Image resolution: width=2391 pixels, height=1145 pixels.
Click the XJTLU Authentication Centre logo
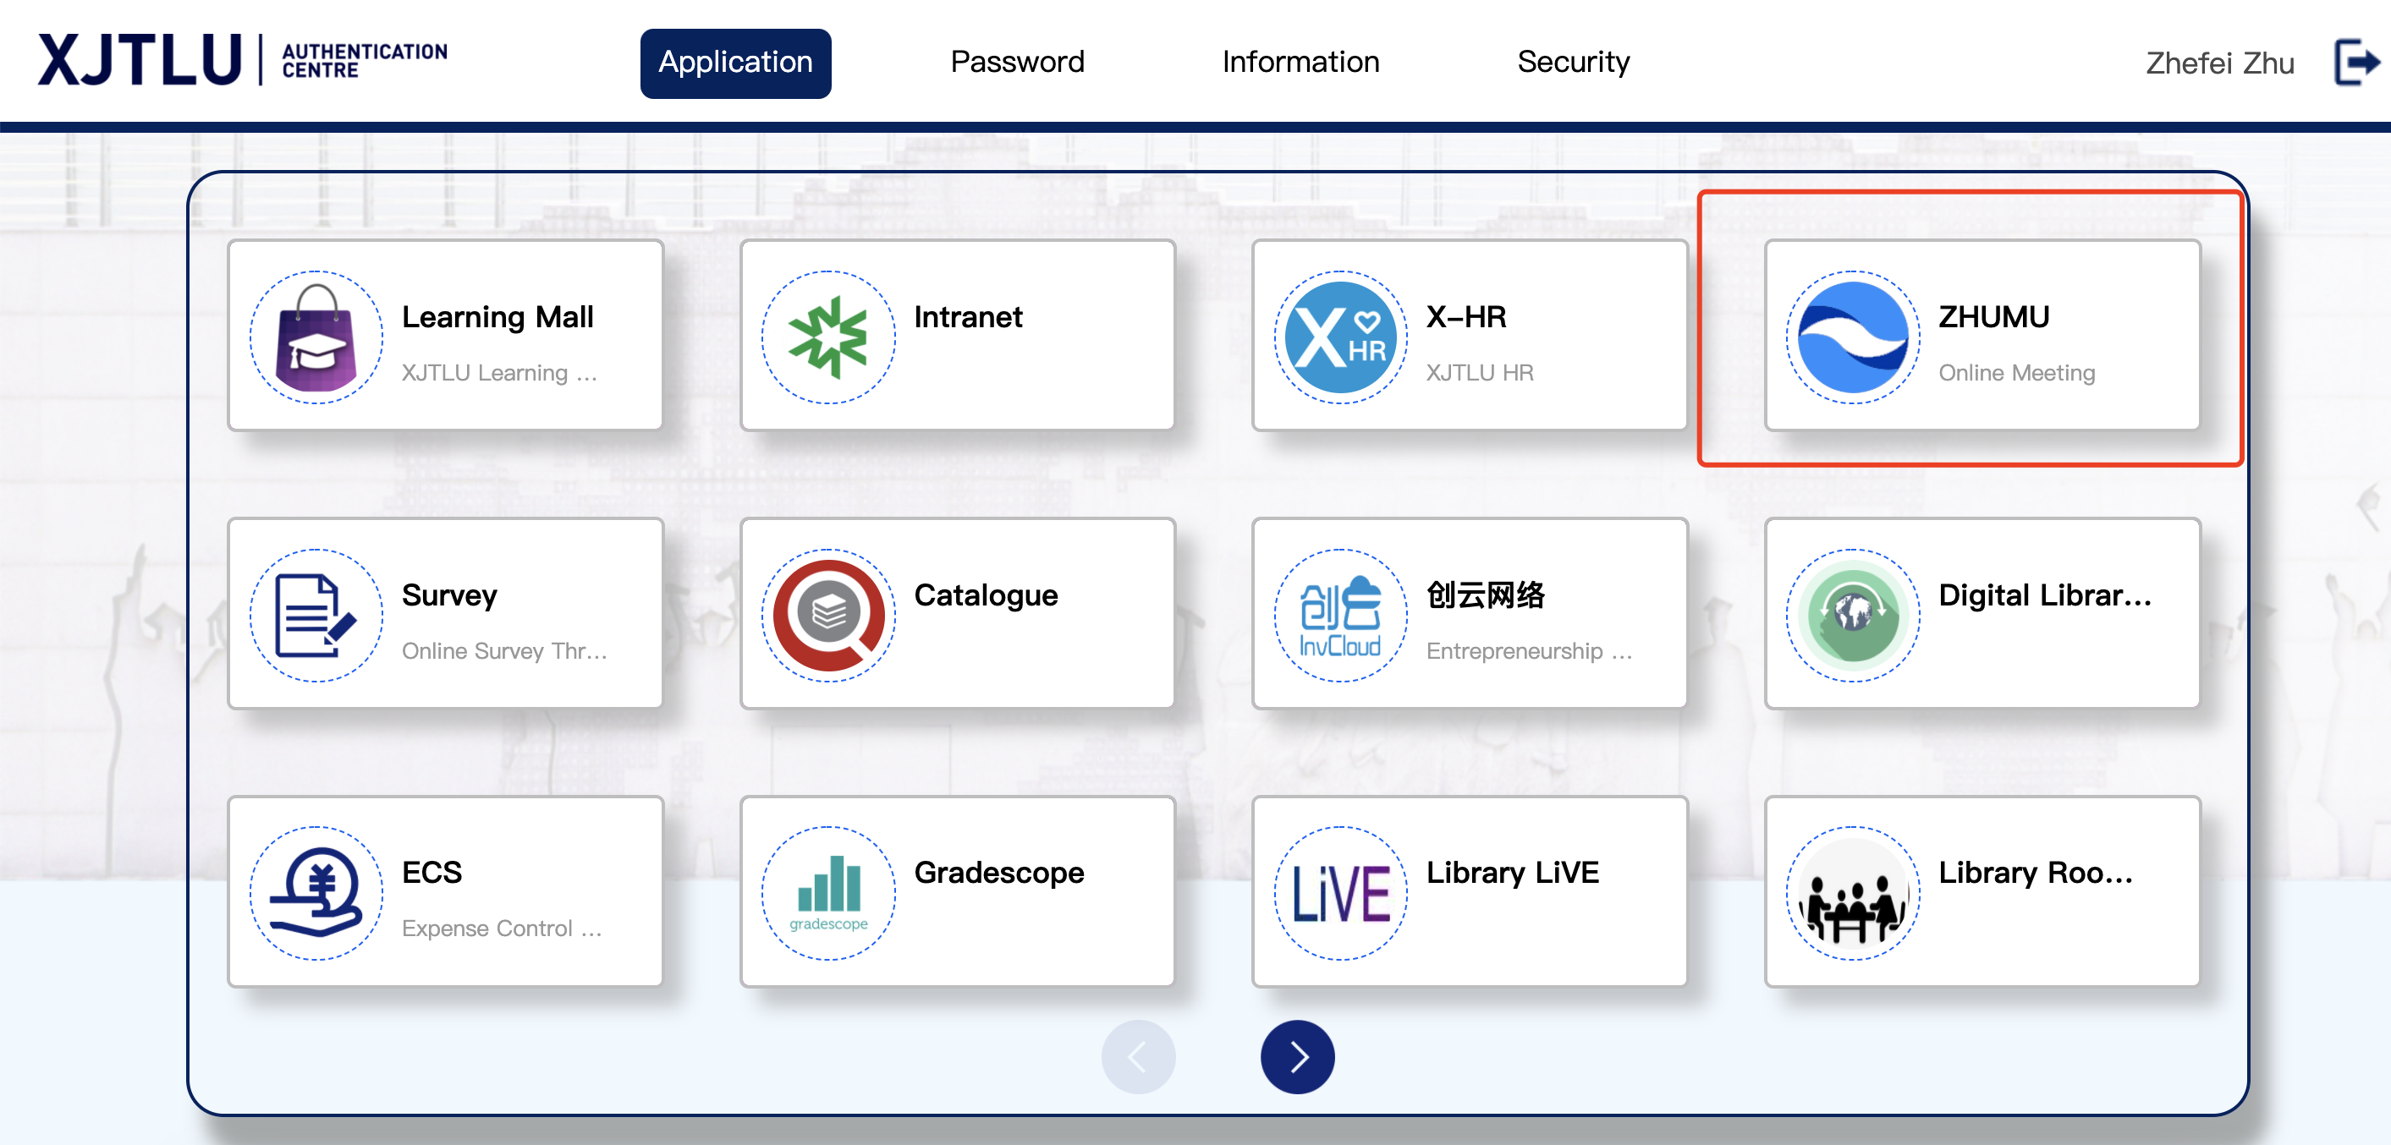pyautogui.click(x=242, y=59)
